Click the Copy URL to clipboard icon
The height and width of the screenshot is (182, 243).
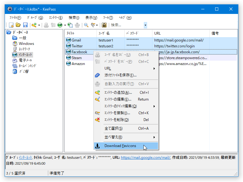click(70, 25)
